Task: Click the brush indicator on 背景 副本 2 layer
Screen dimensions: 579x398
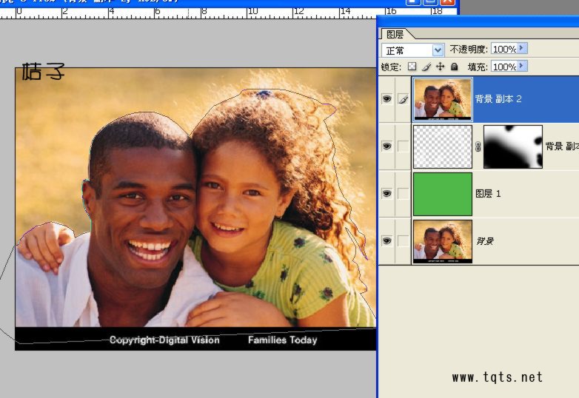Action: 403,99
